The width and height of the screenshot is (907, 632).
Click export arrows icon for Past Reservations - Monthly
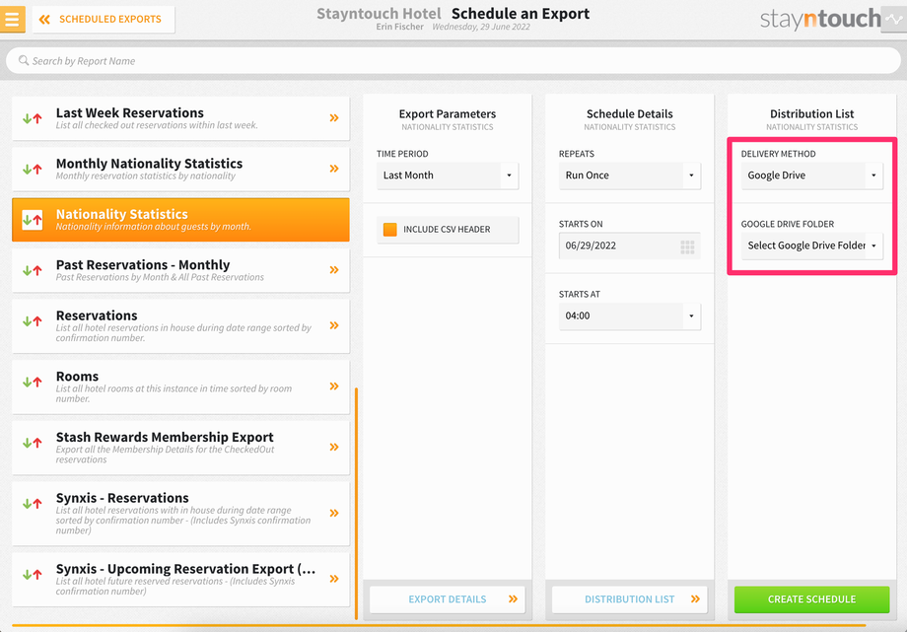click(33, 270)
